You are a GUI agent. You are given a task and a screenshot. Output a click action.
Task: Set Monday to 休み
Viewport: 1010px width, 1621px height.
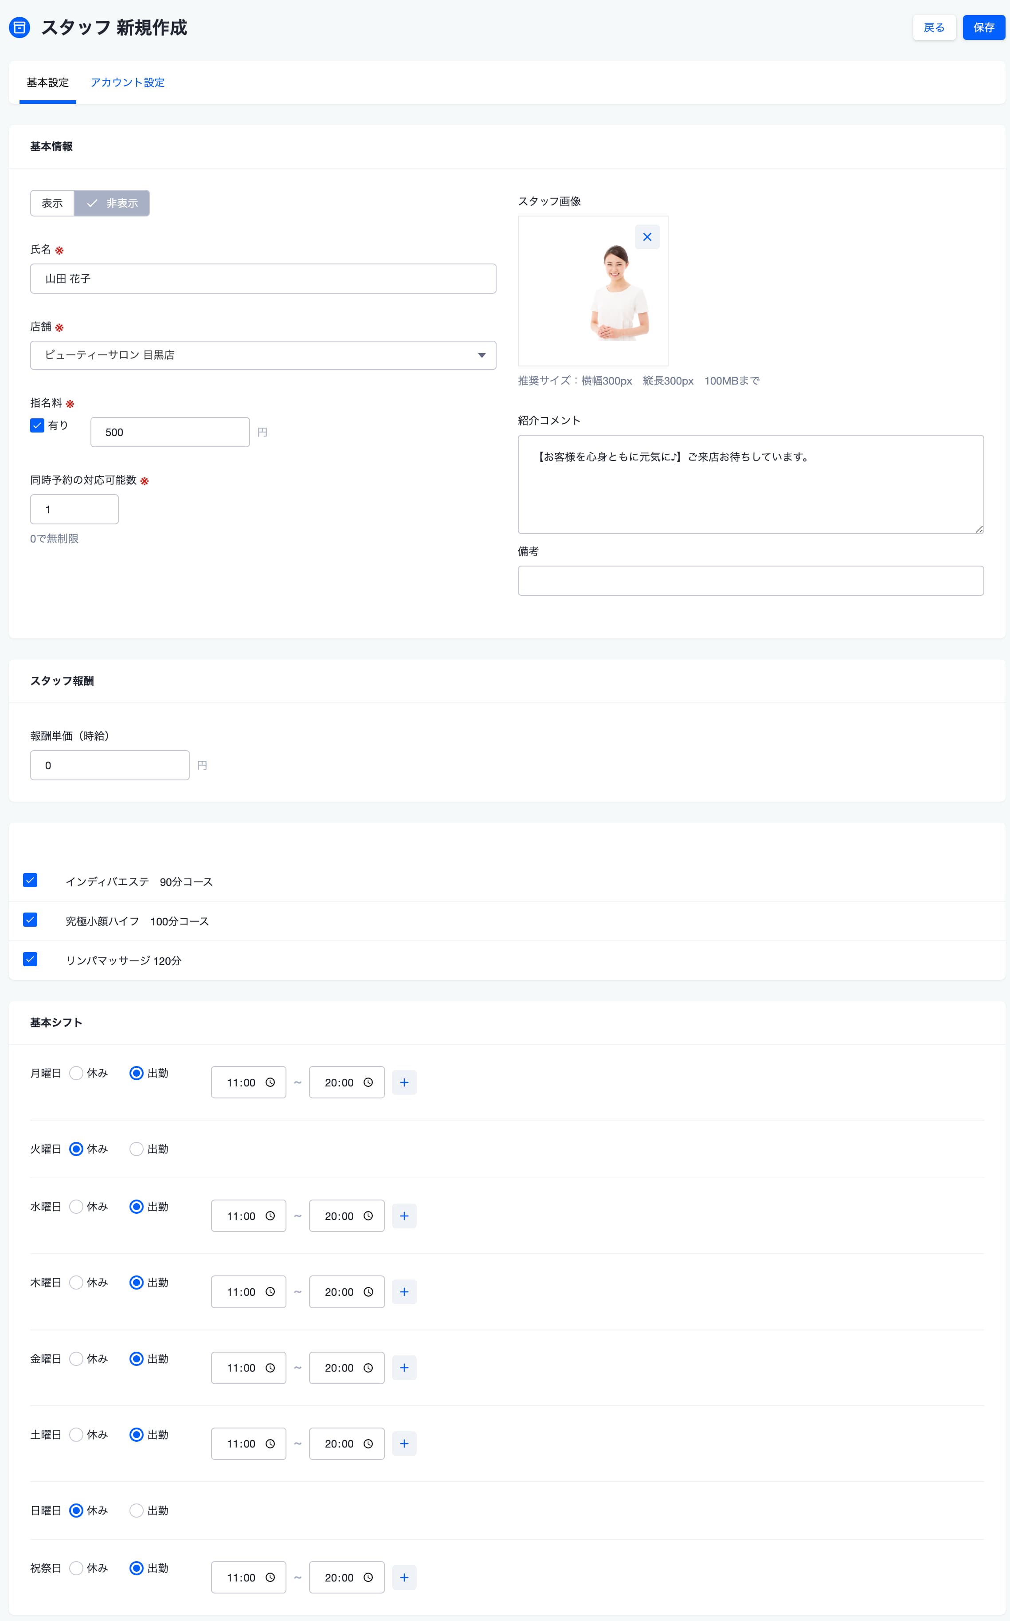click(76, 1073)
